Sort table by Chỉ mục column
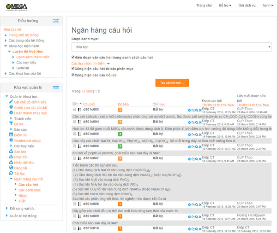This screenshot has height=233, width=277. (159, 104)
